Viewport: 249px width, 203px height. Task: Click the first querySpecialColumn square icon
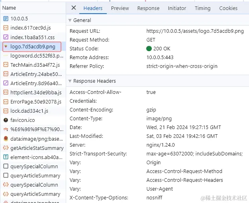(x=6, y=166)
